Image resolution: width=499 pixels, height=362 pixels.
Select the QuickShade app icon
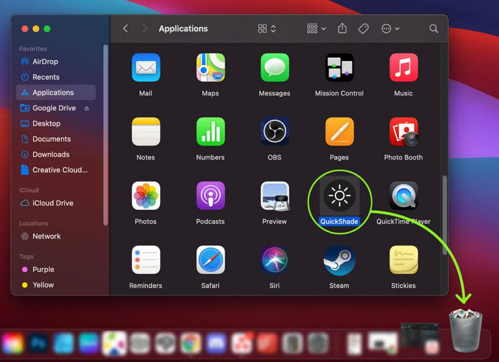339,196
